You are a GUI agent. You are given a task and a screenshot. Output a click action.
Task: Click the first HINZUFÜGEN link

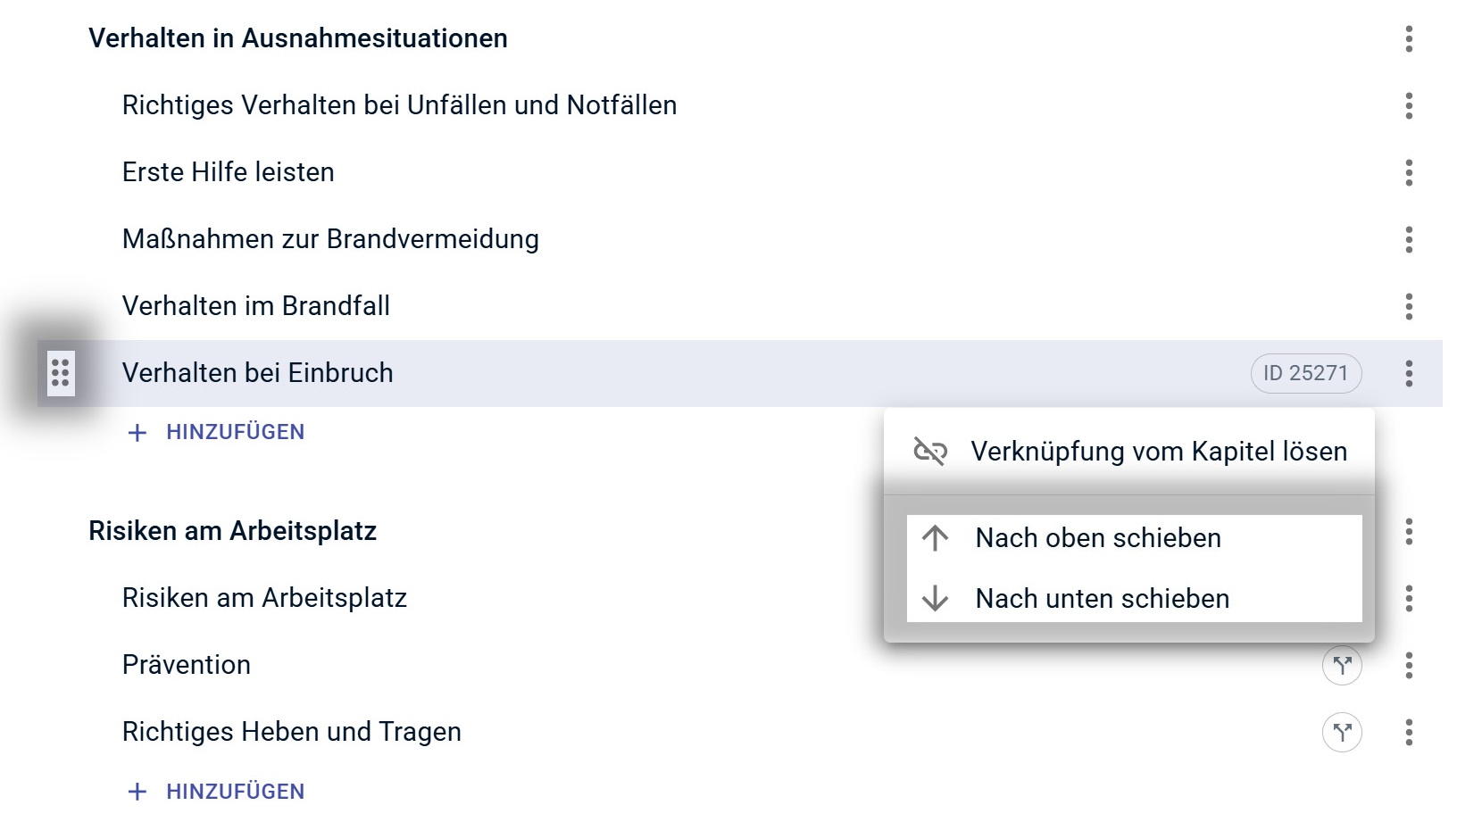pos(234,432)
